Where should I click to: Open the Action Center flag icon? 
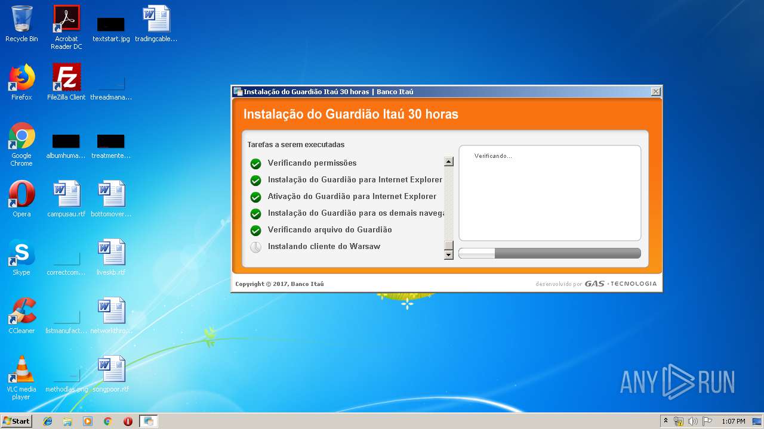pyautogui.click(x=707, y=421)
